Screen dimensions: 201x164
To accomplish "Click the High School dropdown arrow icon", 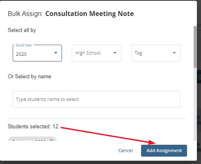I will click(115, 53).
